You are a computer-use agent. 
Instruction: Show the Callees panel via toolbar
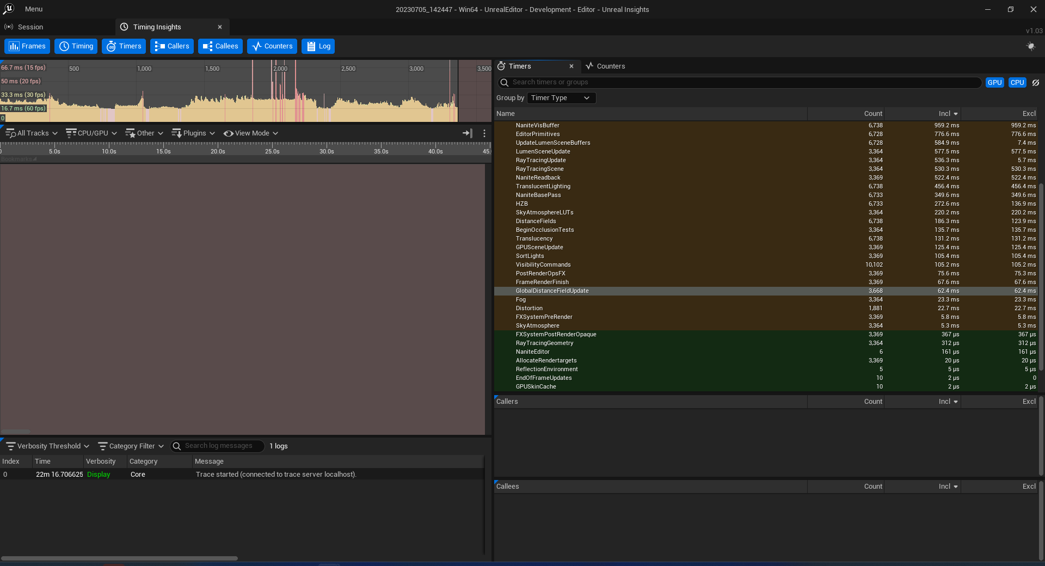(x=220, y=46)
